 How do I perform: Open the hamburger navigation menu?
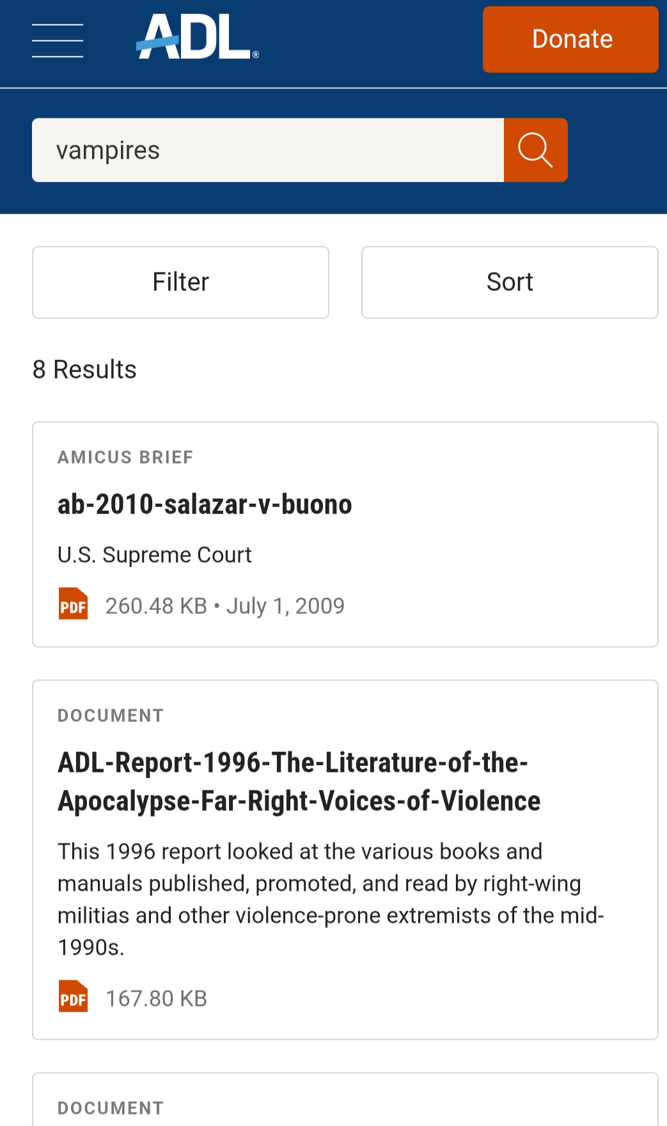[58, 40]
